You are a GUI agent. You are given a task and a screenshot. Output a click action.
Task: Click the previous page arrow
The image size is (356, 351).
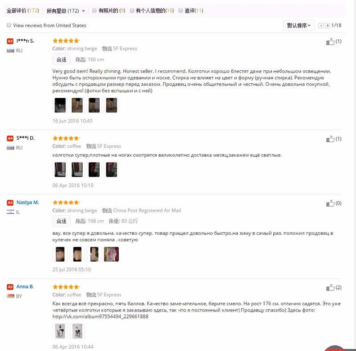(321, 26)
